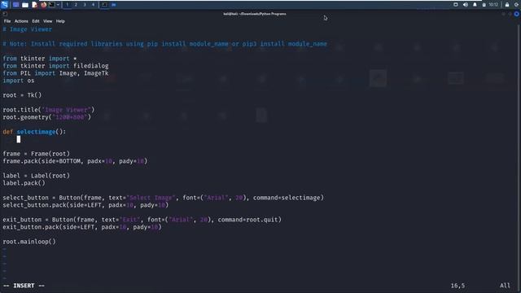Click the 'from tkinter import filedialog' line

click(x=55, y=66)
